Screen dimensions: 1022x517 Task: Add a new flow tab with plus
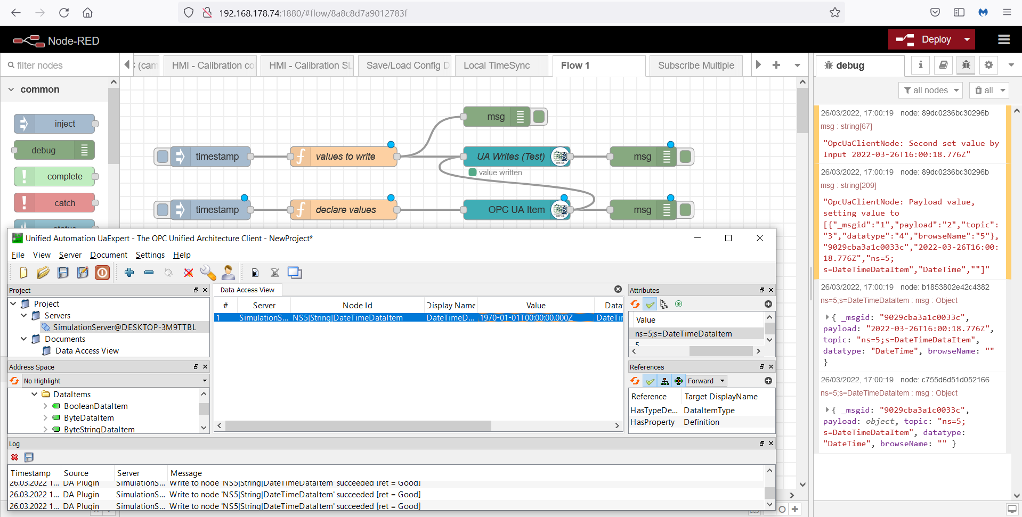[x=776, y=65]
